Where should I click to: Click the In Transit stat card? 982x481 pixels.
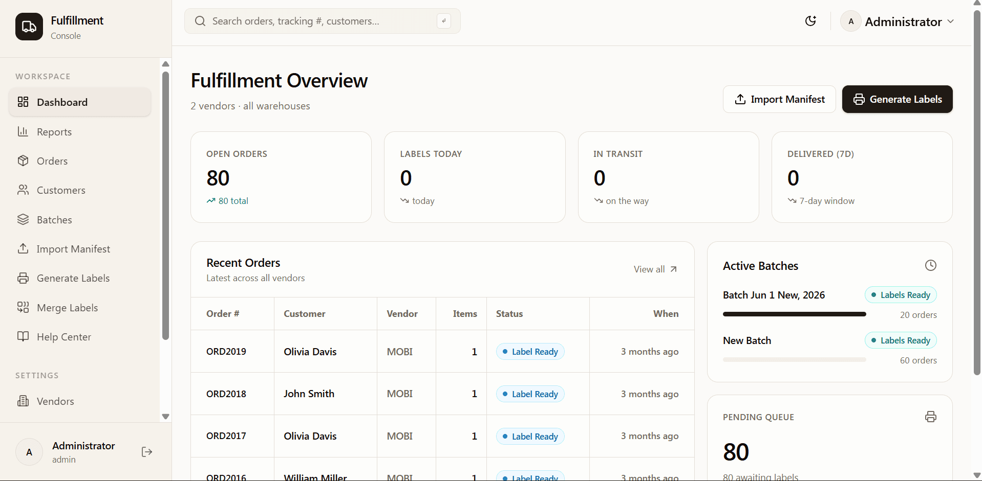pyautogui.click(x=668, y=177)
